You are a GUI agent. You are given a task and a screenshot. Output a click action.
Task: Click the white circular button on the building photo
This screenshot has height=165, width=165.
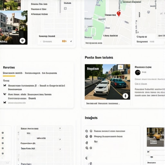tap(23, 41)
